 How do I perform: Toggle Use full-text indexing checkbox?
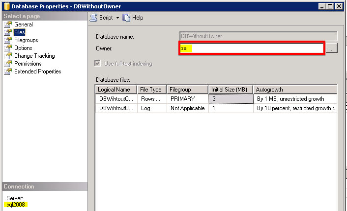coord(97,64)
